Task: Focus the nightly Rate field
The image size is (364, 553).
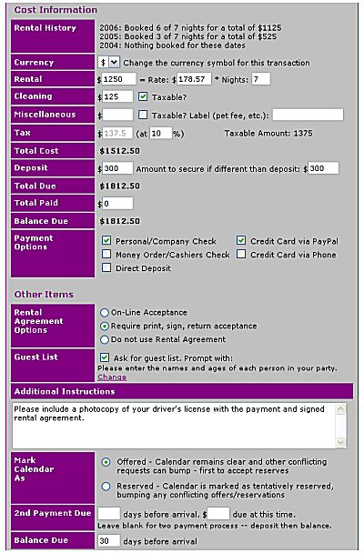Action: point(194,79)
